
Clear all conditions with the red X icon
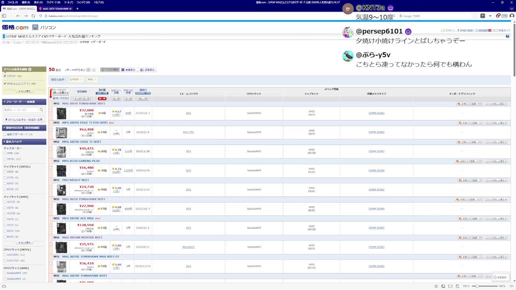(x=29, y=69)
